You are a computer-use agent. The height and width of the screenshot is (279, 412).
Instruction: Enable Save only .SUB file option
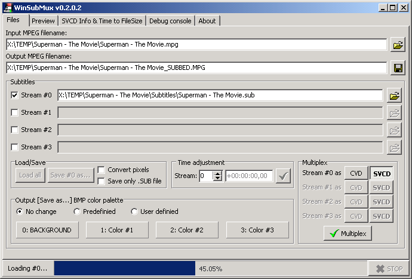coord(102,181)
